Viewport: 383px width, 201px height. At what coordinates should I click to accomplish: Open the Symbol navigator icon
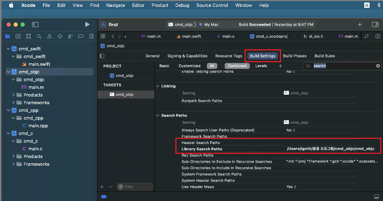[x=28, y=36]
